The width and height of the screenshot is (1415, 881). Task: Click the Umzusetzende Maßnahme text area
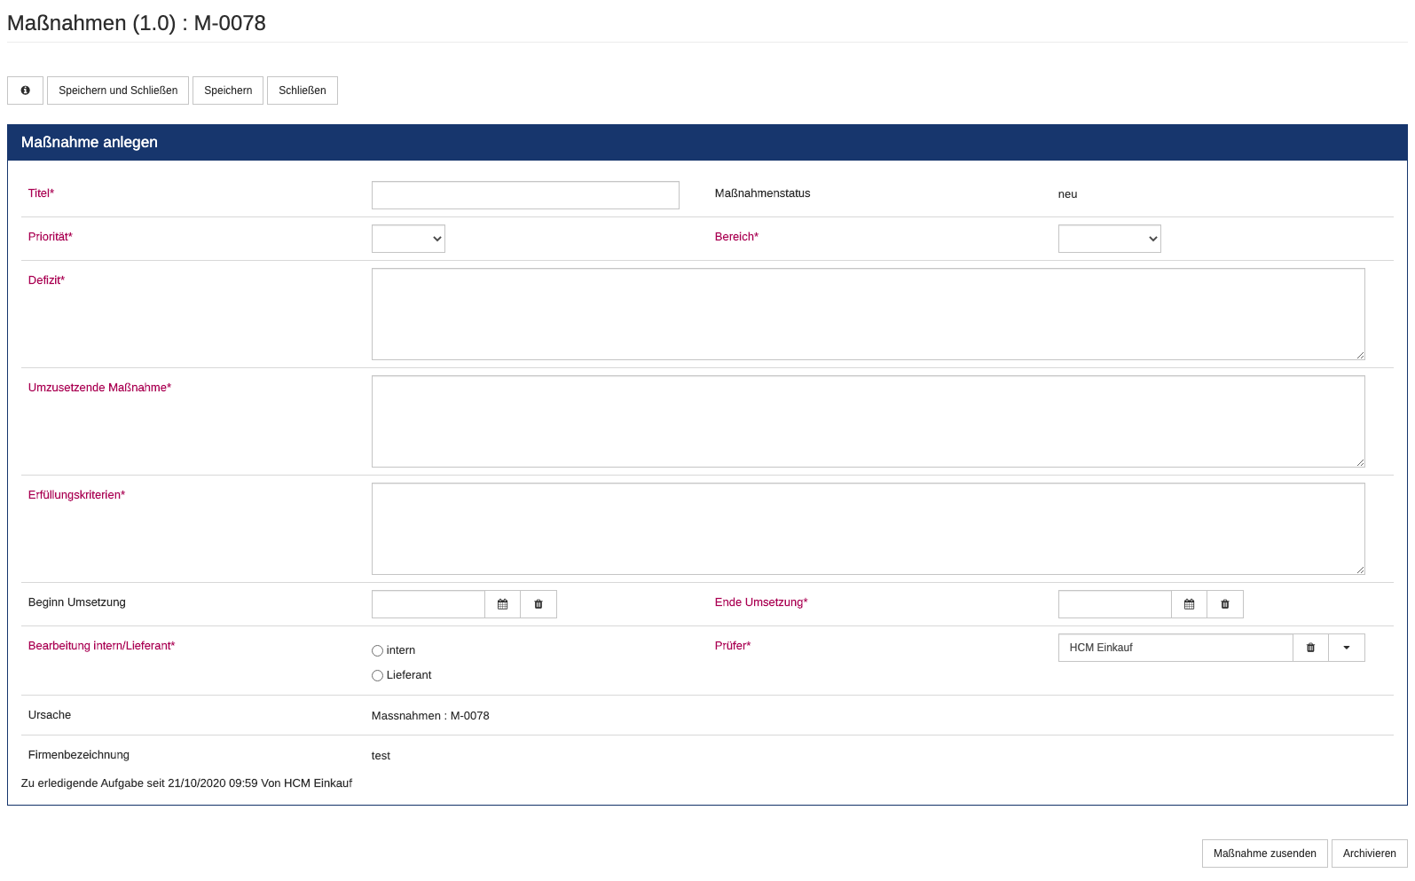click(868, 421)
